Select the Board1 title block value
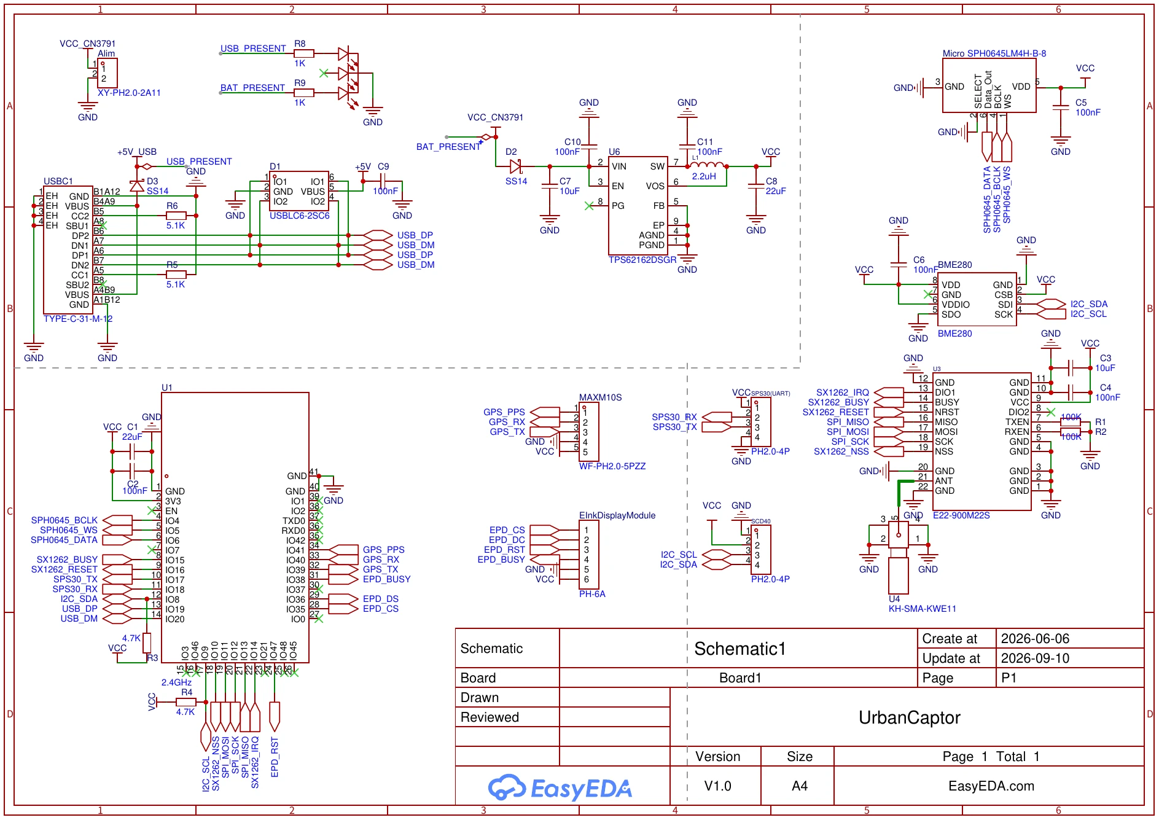 [740, 678]
